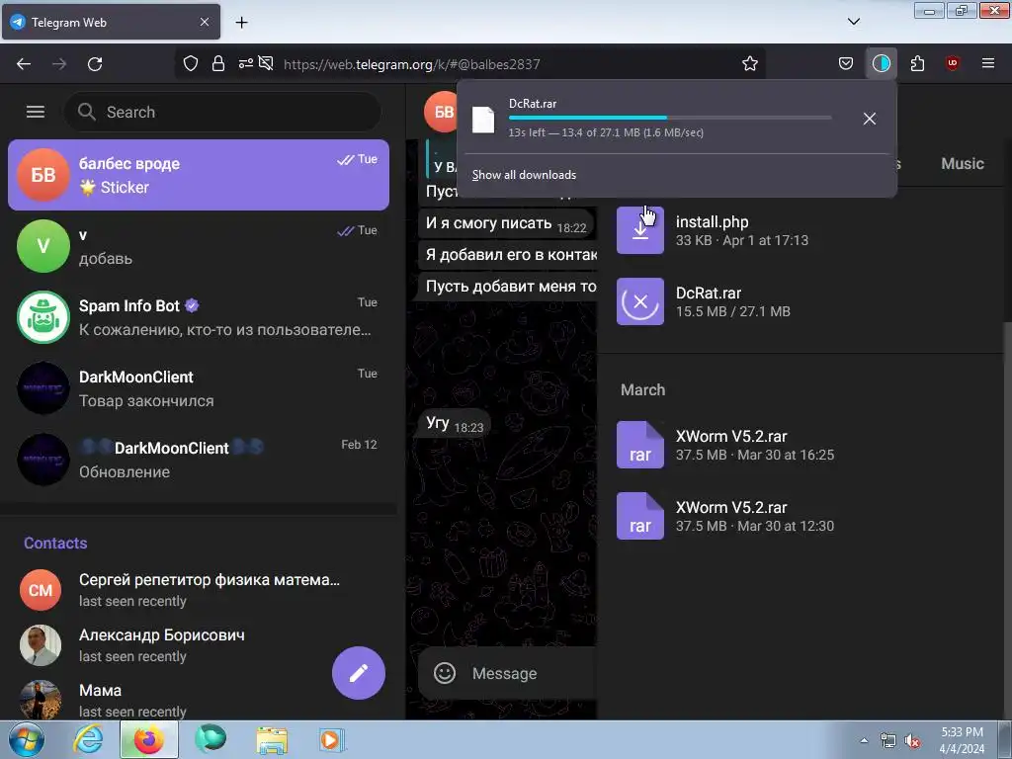Open DarkMoonClient chat dated Feb 12
Screen dimensions: 1012x759
click(199, 459)
